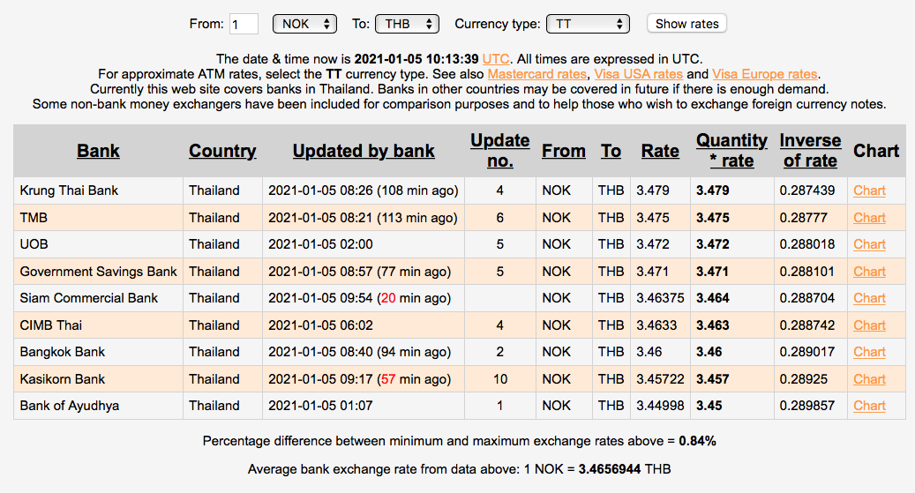Follow the Visa USA rates link

pos(638,74)
